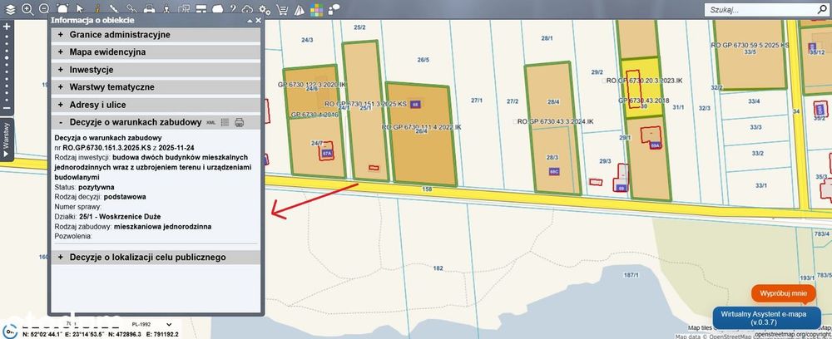Select the zoom in magnifier tool
Viewport: 832px width, 339px height.
point(27,9)
